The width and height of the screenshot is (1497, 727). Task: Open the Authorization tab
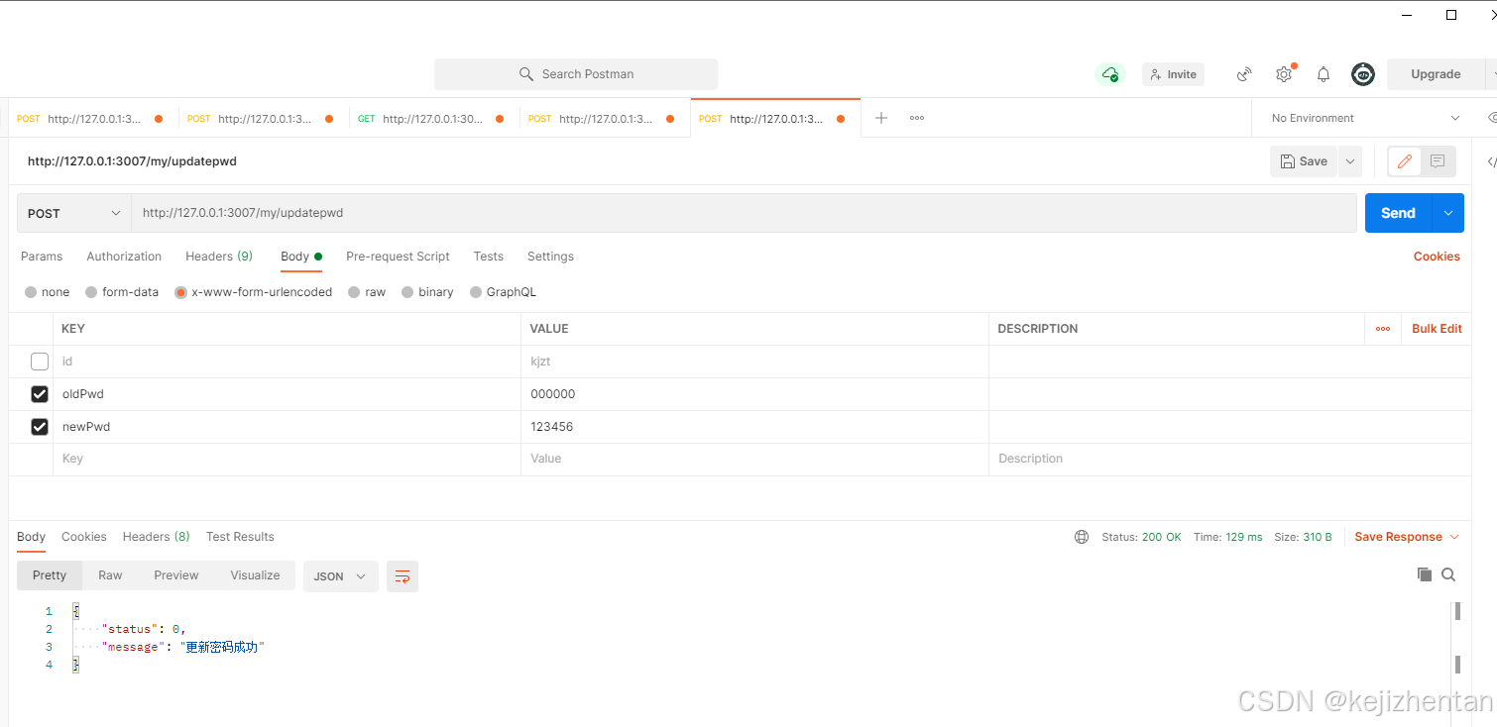pyautogui.click(x=124, y=257)
